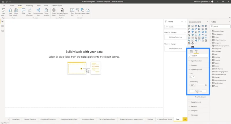Select Line chart visualization icon
The image size is (231, 124).
[x=189, y=29]
